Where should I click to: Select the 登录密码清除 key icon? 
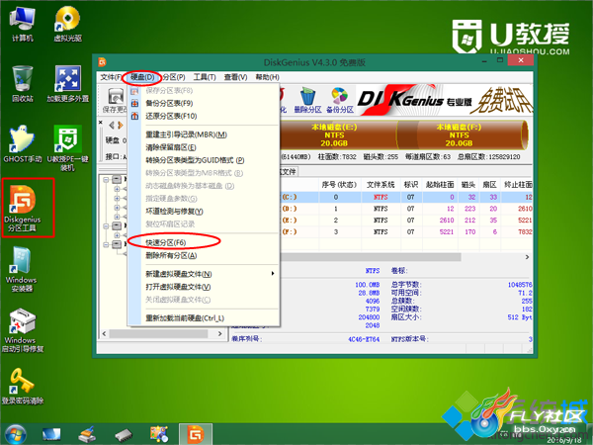click(x=23, y=387)
